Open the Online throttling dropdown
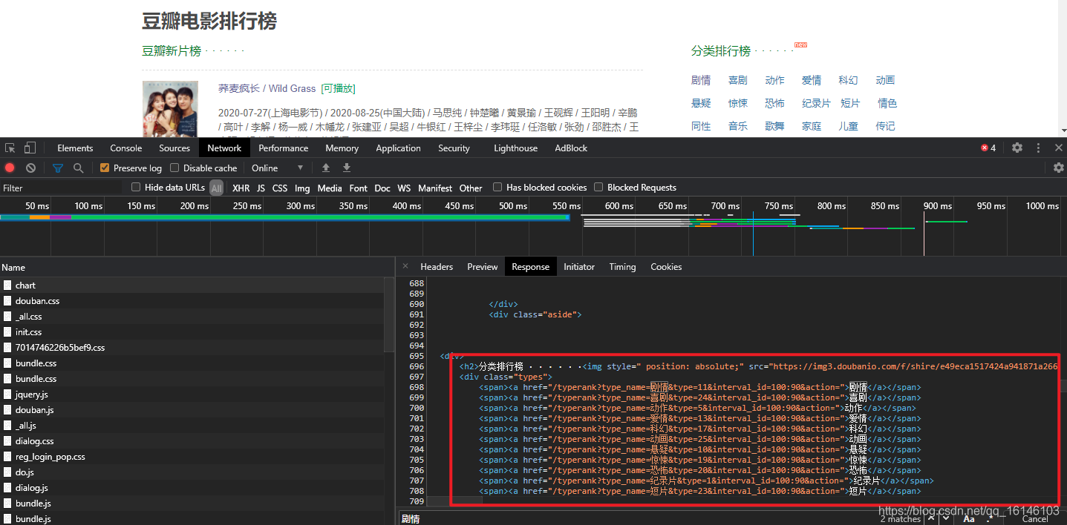 (278, 168)
